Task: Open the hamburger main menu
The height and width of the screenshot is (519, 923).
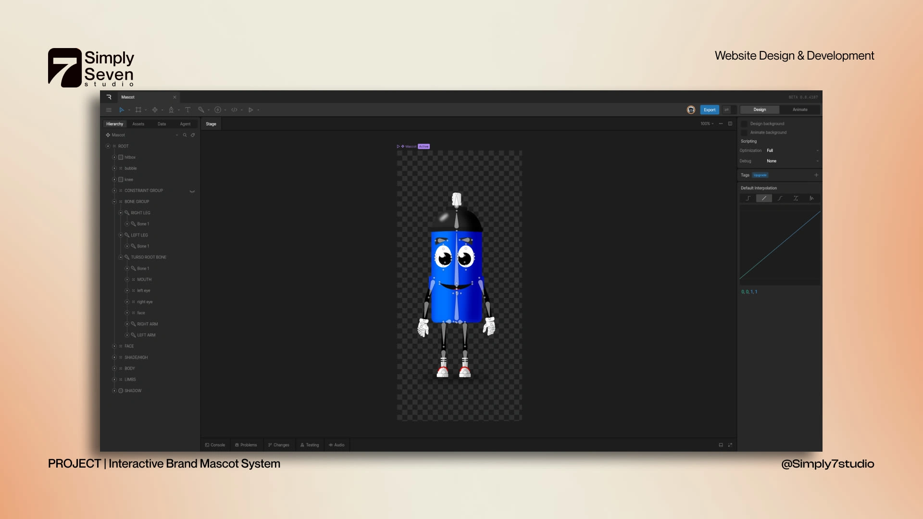Action: point(109,110)
